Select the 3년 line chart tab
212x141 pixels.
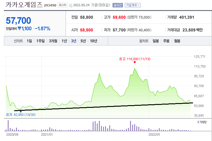point(74,41)
